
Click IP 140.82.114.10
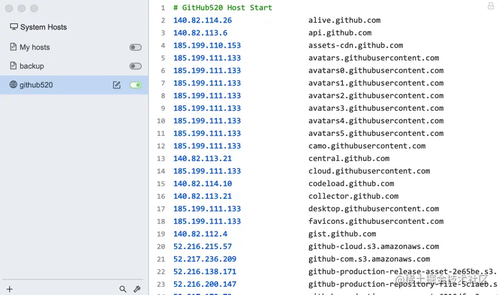point(202,184)
